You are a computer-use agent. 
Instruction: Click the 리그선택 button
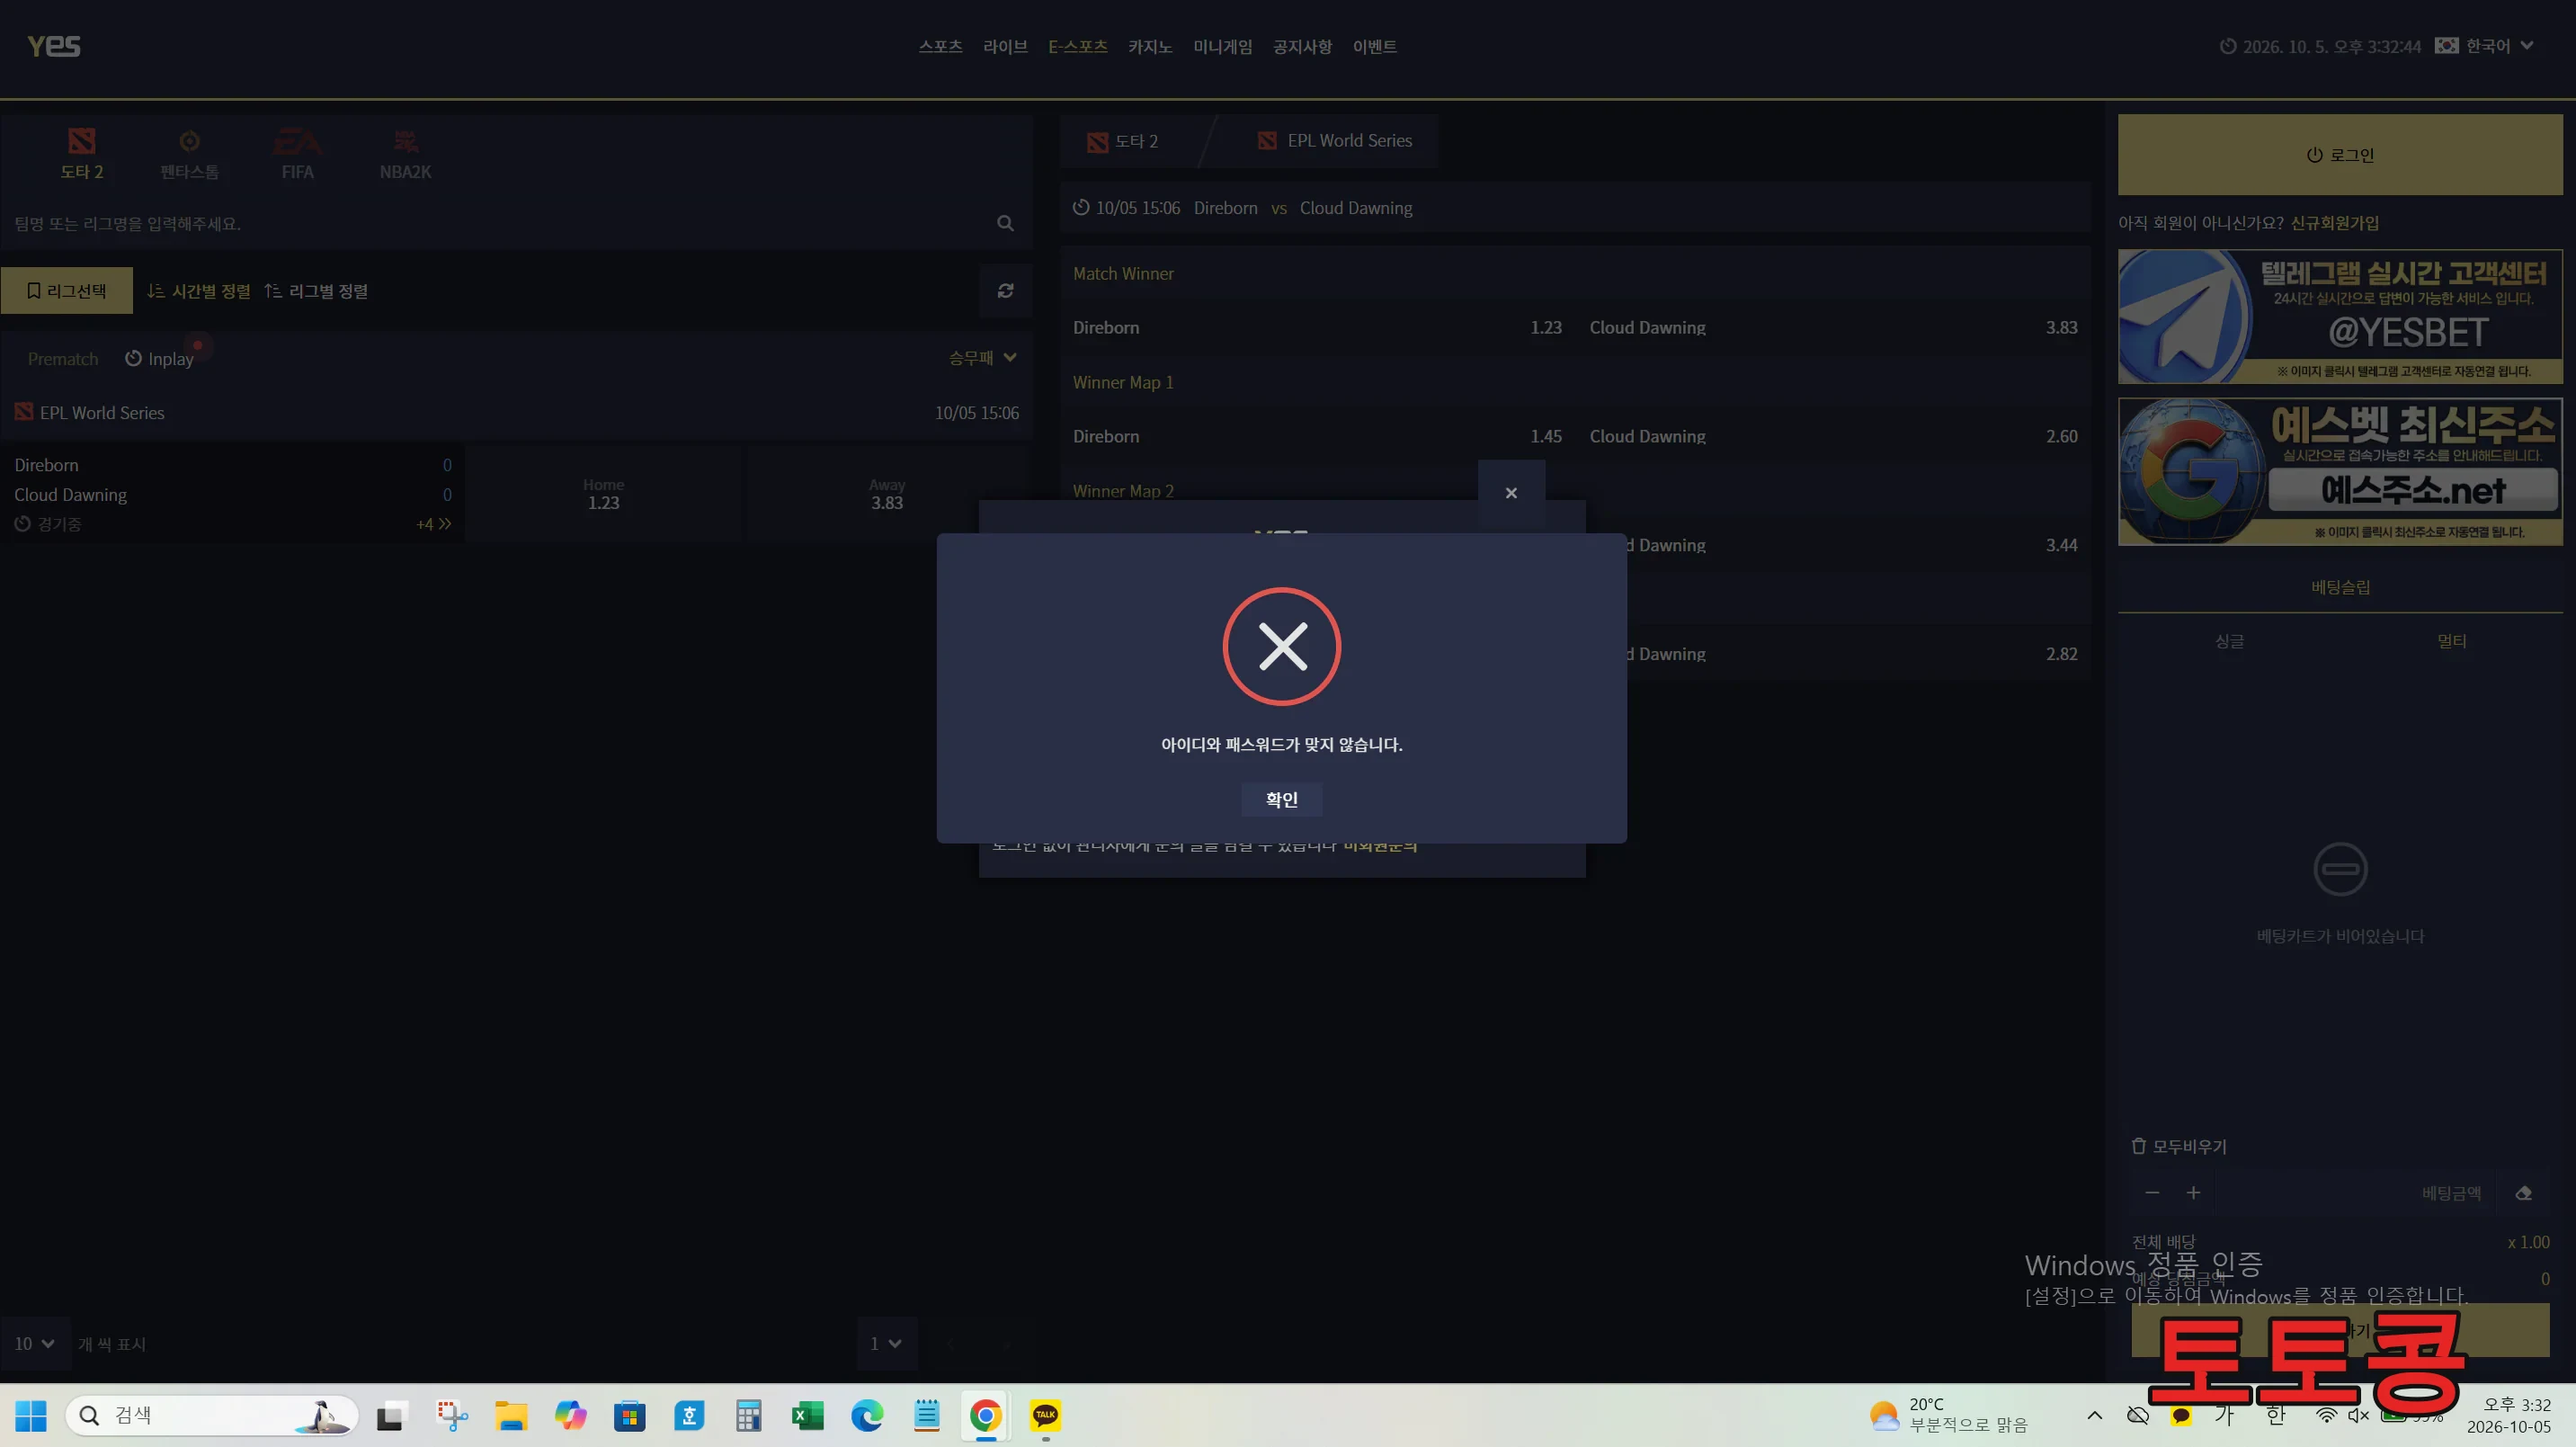pyautogui.click(x=67, y=291)
